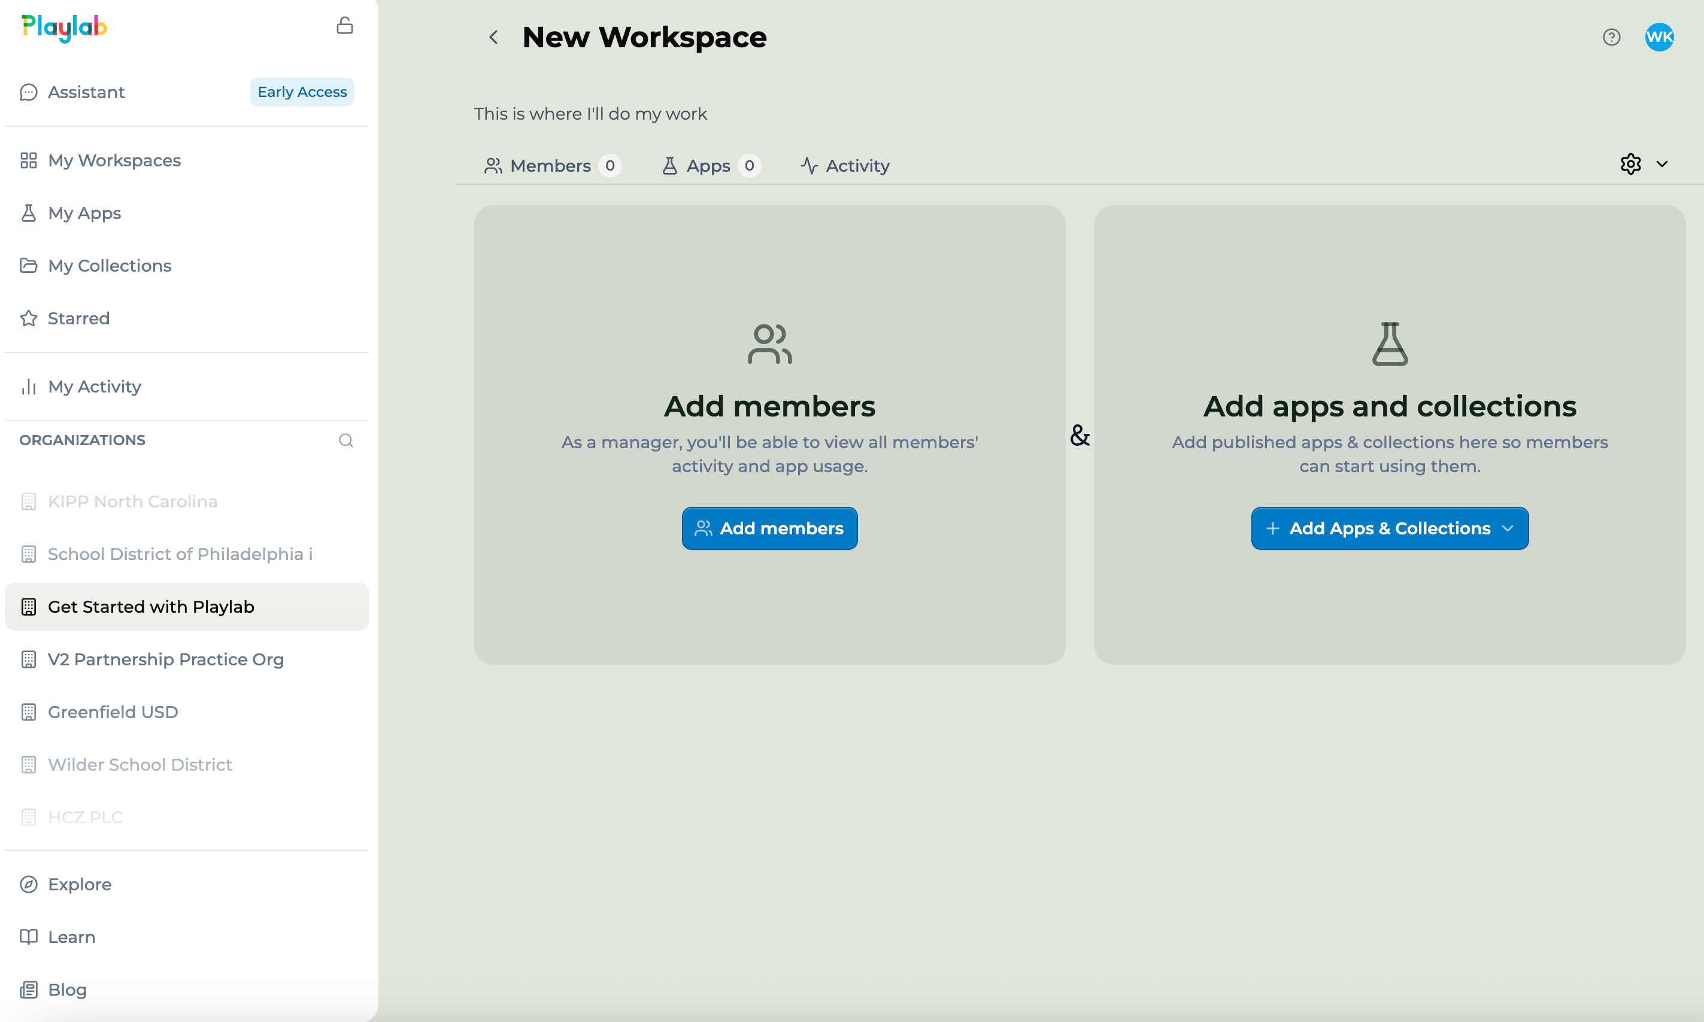This screenshot has width=1704, height=1022.
Task: Toggle the sidebar lock icon
Action: (344, 26)
